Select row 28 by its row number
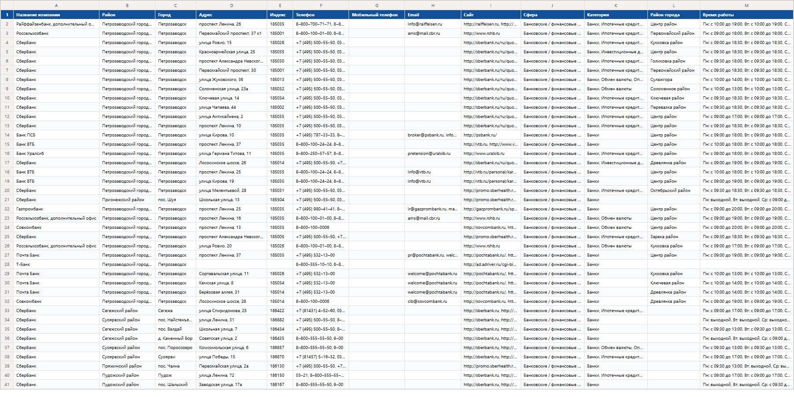Viewport: 794px width, 397px height. [x=7, y=265]
